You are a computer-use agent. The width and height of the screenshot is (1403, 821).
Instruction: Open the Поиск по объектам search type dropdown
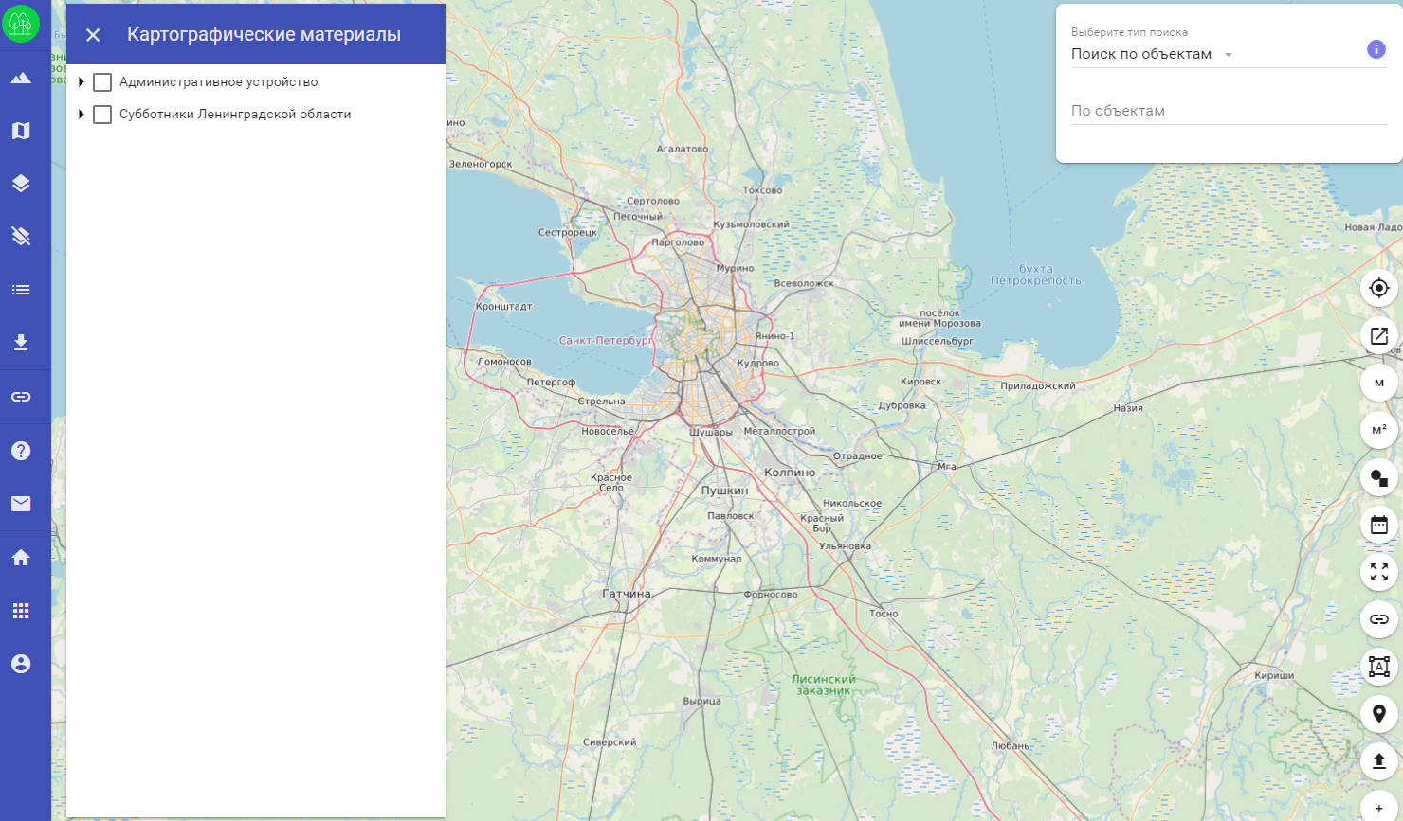click(x=1152, y=54)
